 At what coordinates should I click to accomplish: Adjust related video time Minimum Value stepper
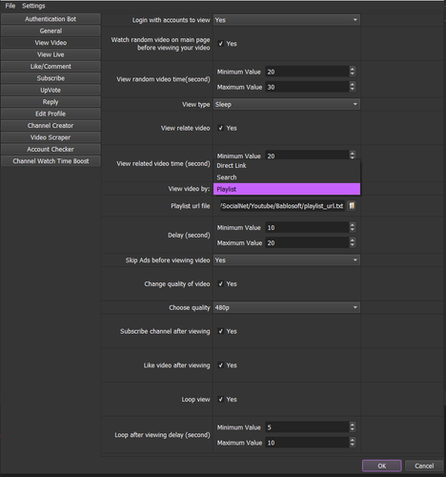(353, 156)
